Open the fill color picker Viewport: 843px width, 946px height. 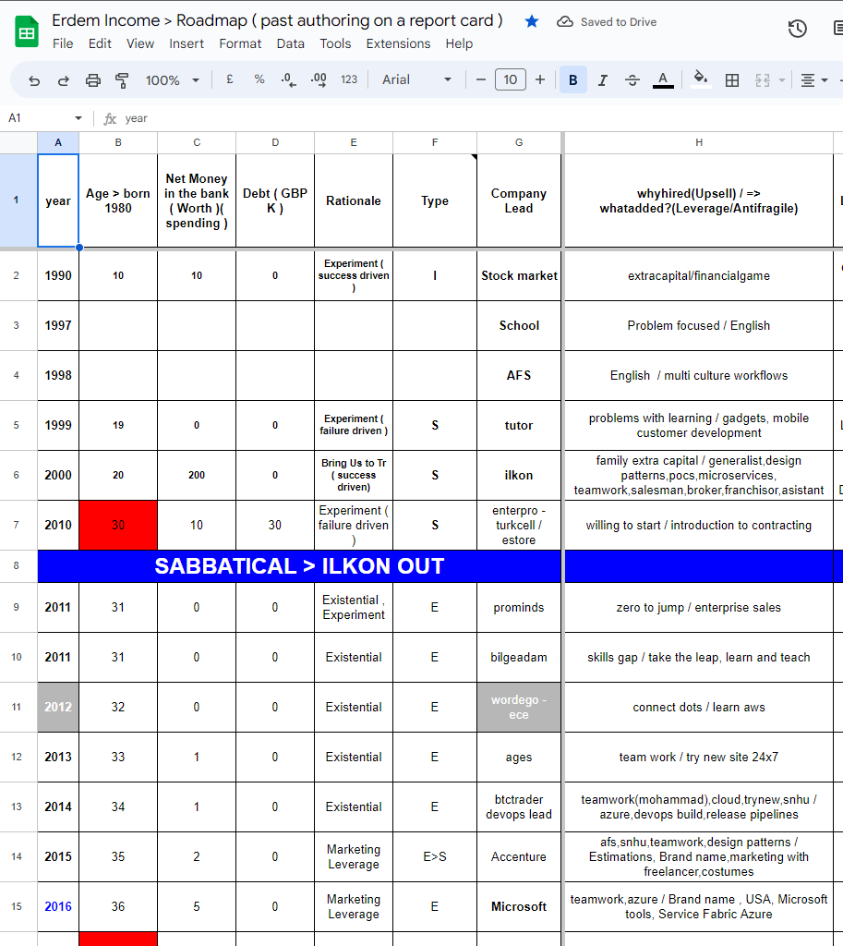700,79
